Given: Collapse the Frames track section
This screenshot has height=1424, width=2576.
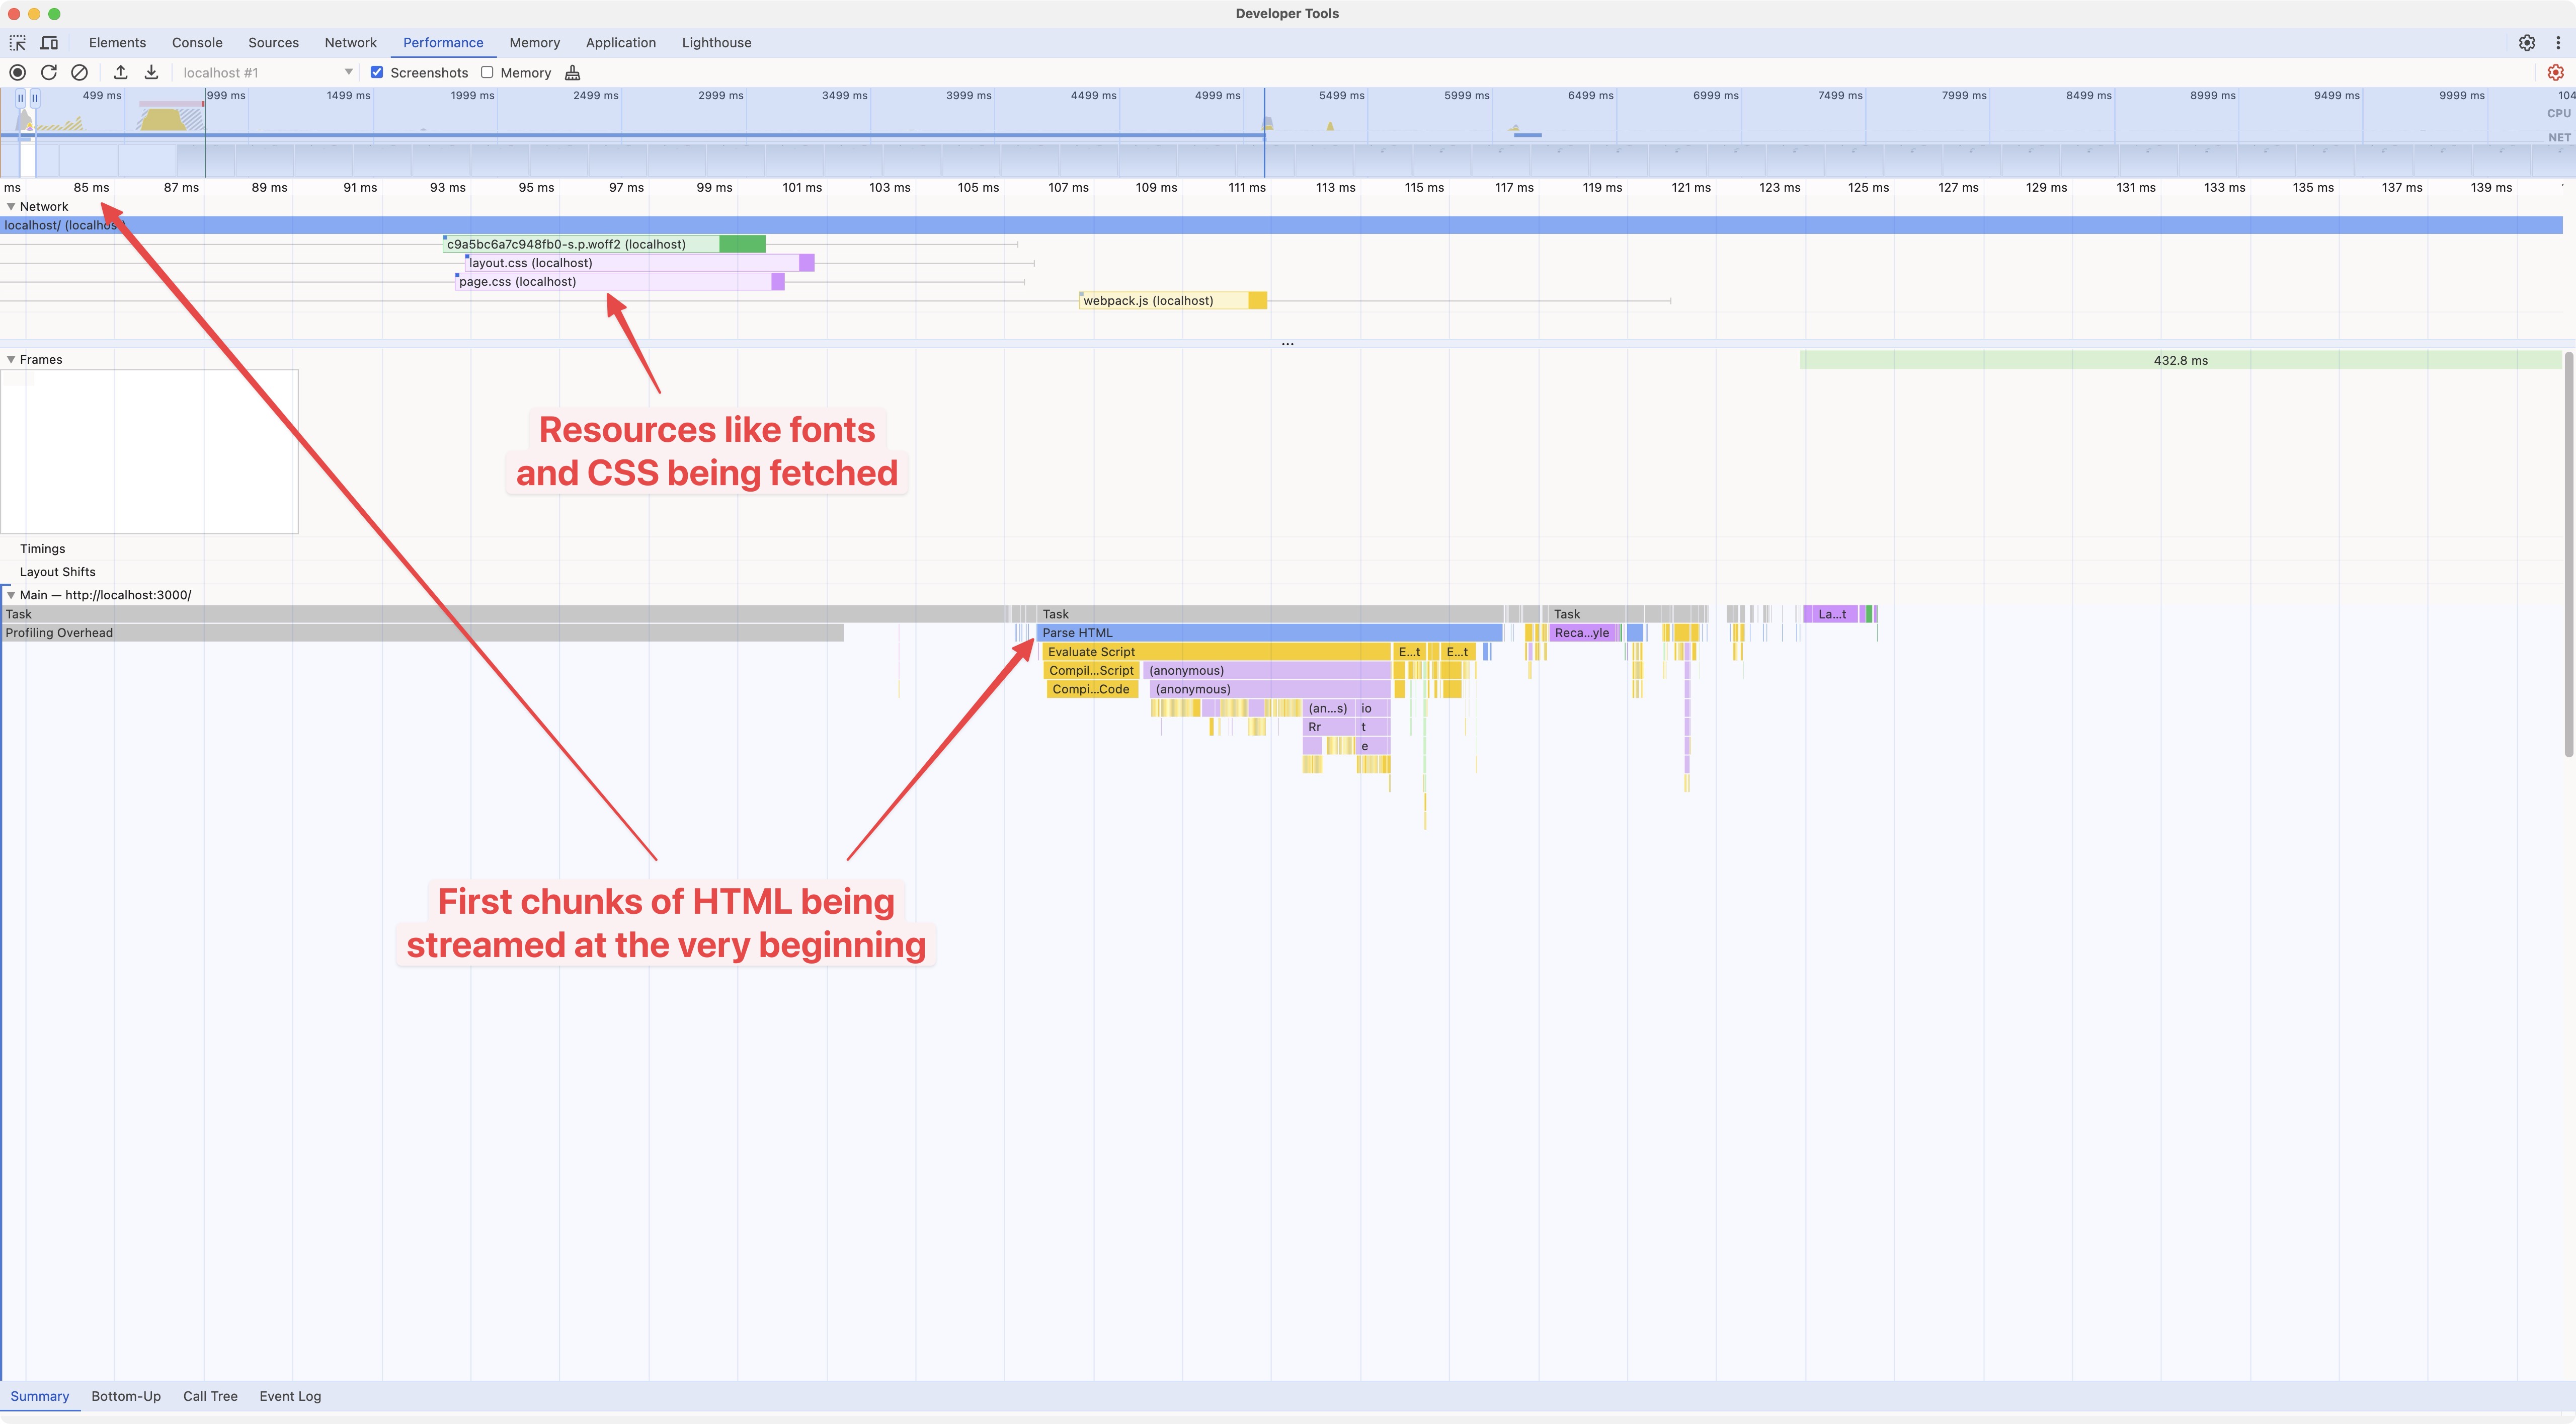Looking at the screenshot, I should click(11, 360).
